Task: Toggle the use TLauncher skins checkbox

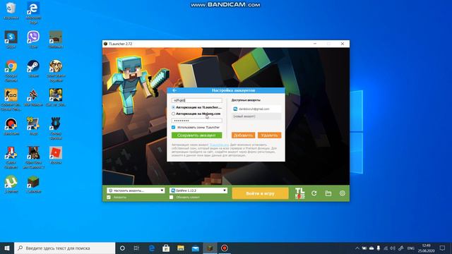Action: coord(173,127)
